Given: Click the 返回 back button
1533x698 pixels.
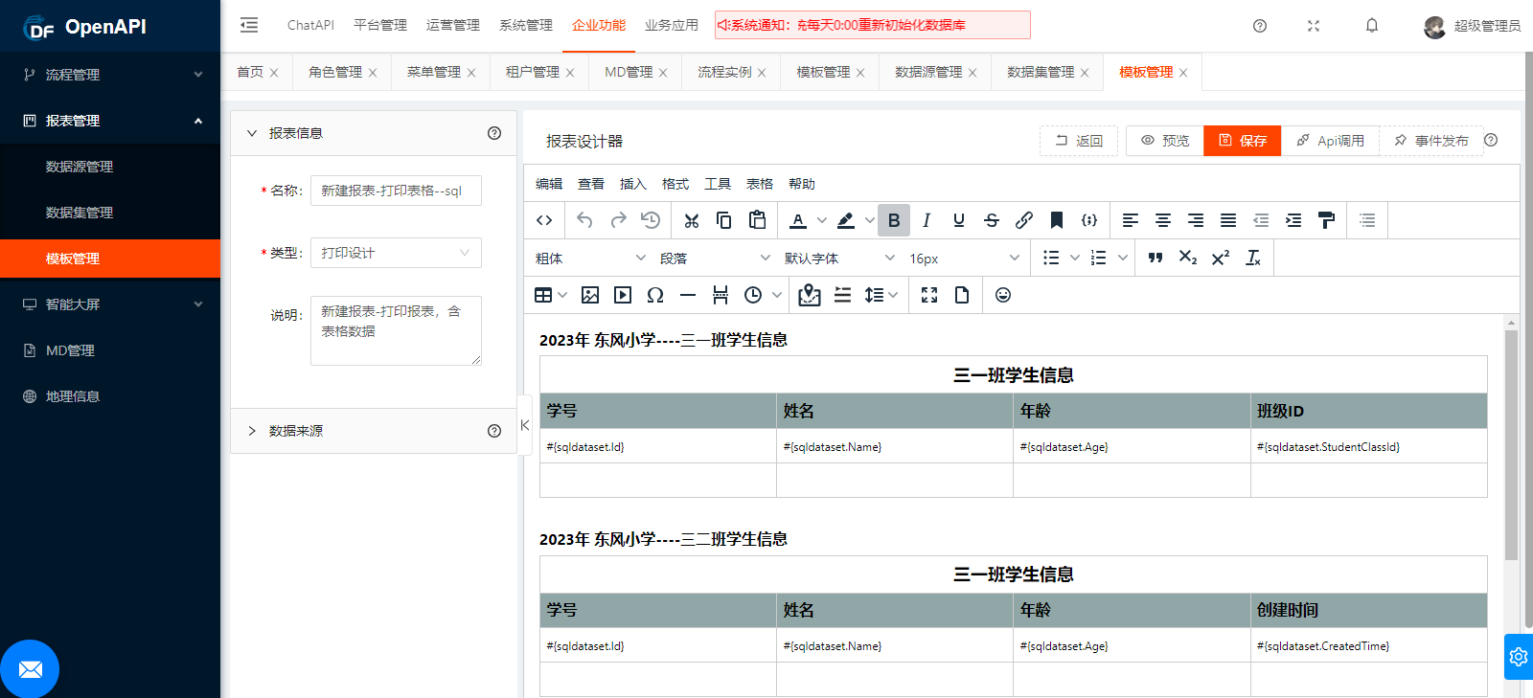Looking at the screenshot, I should click(x=1079, y=141).
